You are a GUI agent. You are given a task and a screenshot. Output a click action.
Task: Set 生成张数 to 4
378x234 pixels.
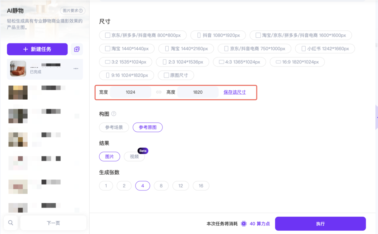[x=143, y=186]
